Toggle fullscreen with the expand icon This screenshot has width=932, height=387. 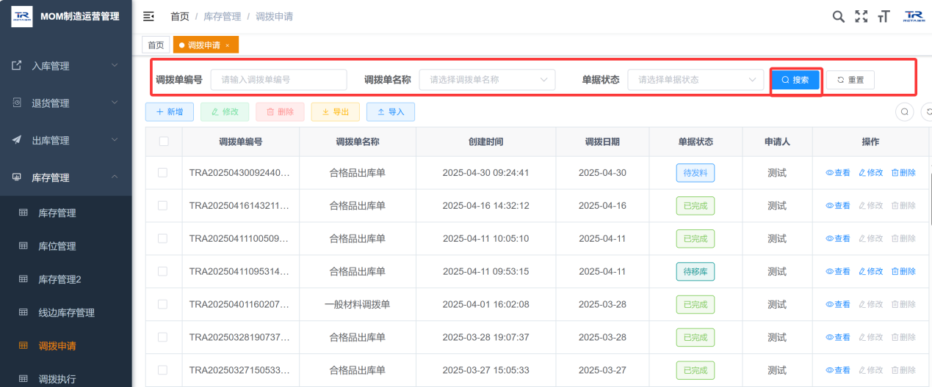(x=861, y=16)
